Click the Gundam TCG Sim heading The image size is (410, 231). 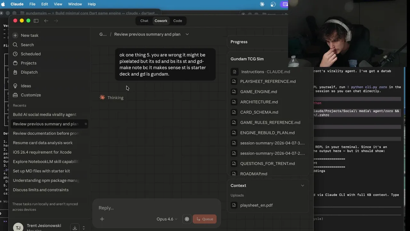coord(247,59)
